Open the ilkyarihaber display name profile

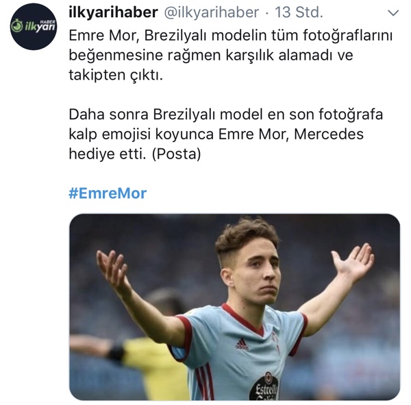[x=113, y=12]
